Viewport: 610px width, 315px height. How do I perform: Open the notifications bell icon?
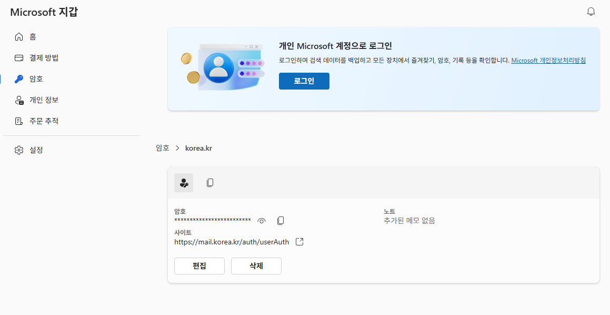click(591, 12)
